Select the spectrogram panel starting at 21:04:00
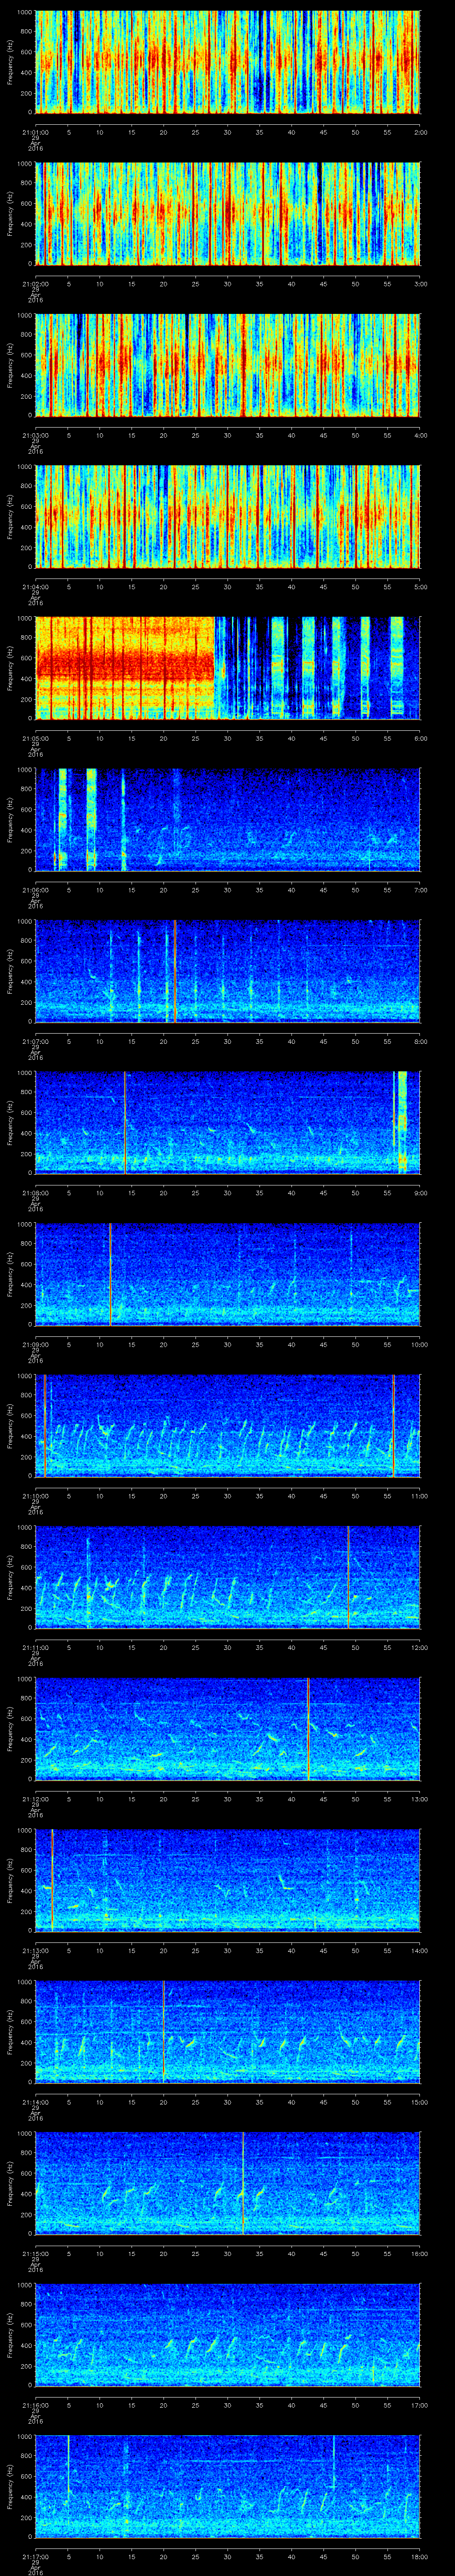The height and width of the screenshot is (2576, 455). (228, 517)
